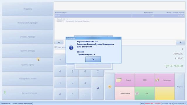Viewport: 187px width, 105px height.
Task: Click date and time in status bar
Action: click(x=180, y=103)
